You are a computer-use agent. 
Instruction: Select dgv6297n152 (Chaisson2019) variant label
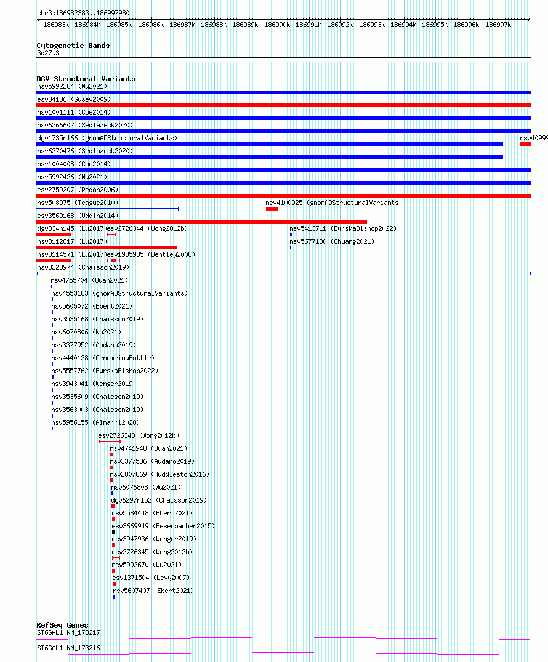coord(159,500)
